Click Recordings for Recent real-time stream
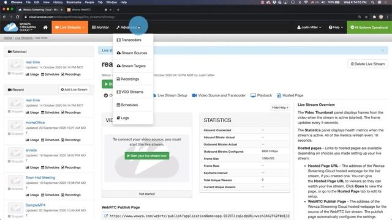 pos(71,112)
